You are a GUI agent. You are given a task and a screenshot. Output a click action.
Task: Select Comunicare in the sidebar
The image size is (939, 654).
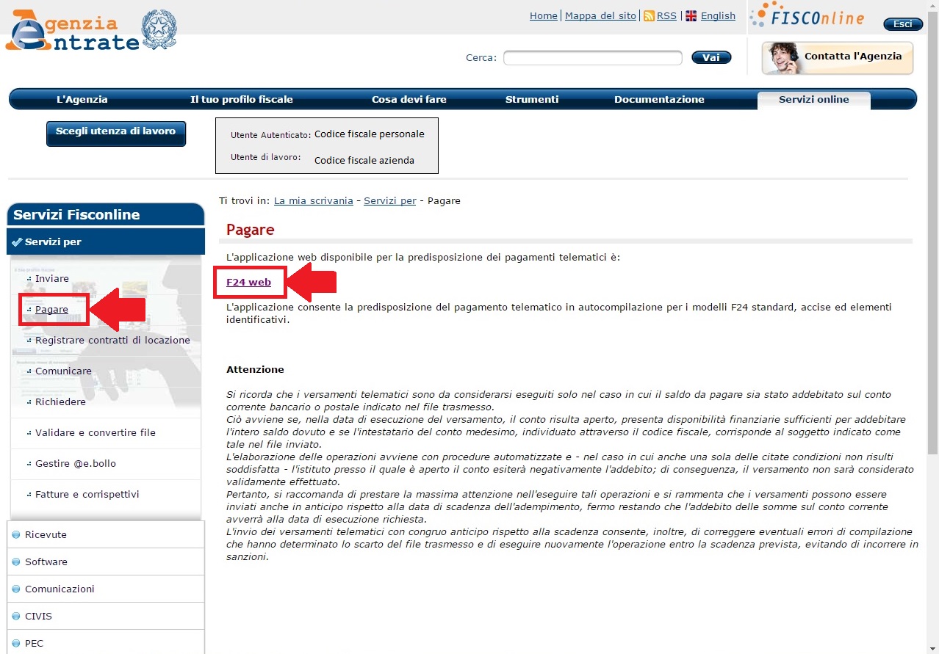[63, 371]
